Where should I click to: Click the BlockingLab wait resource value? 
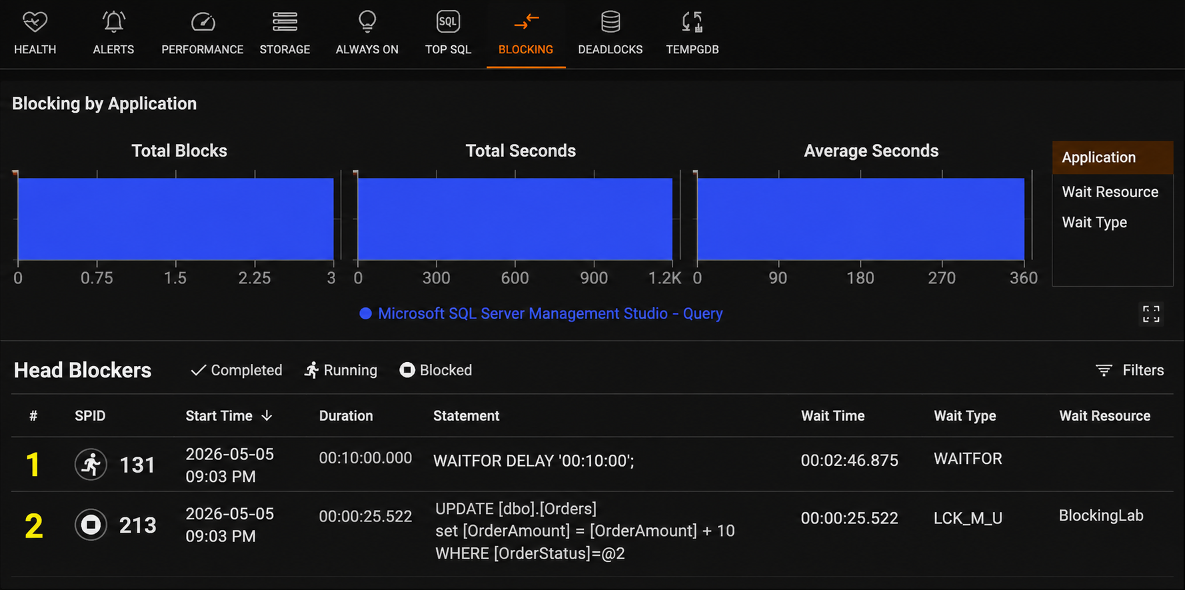(x=1101, y=515)
